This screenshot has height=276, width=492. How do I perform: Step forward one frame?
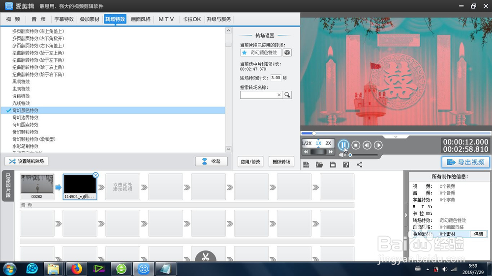(x=378, y=145)
